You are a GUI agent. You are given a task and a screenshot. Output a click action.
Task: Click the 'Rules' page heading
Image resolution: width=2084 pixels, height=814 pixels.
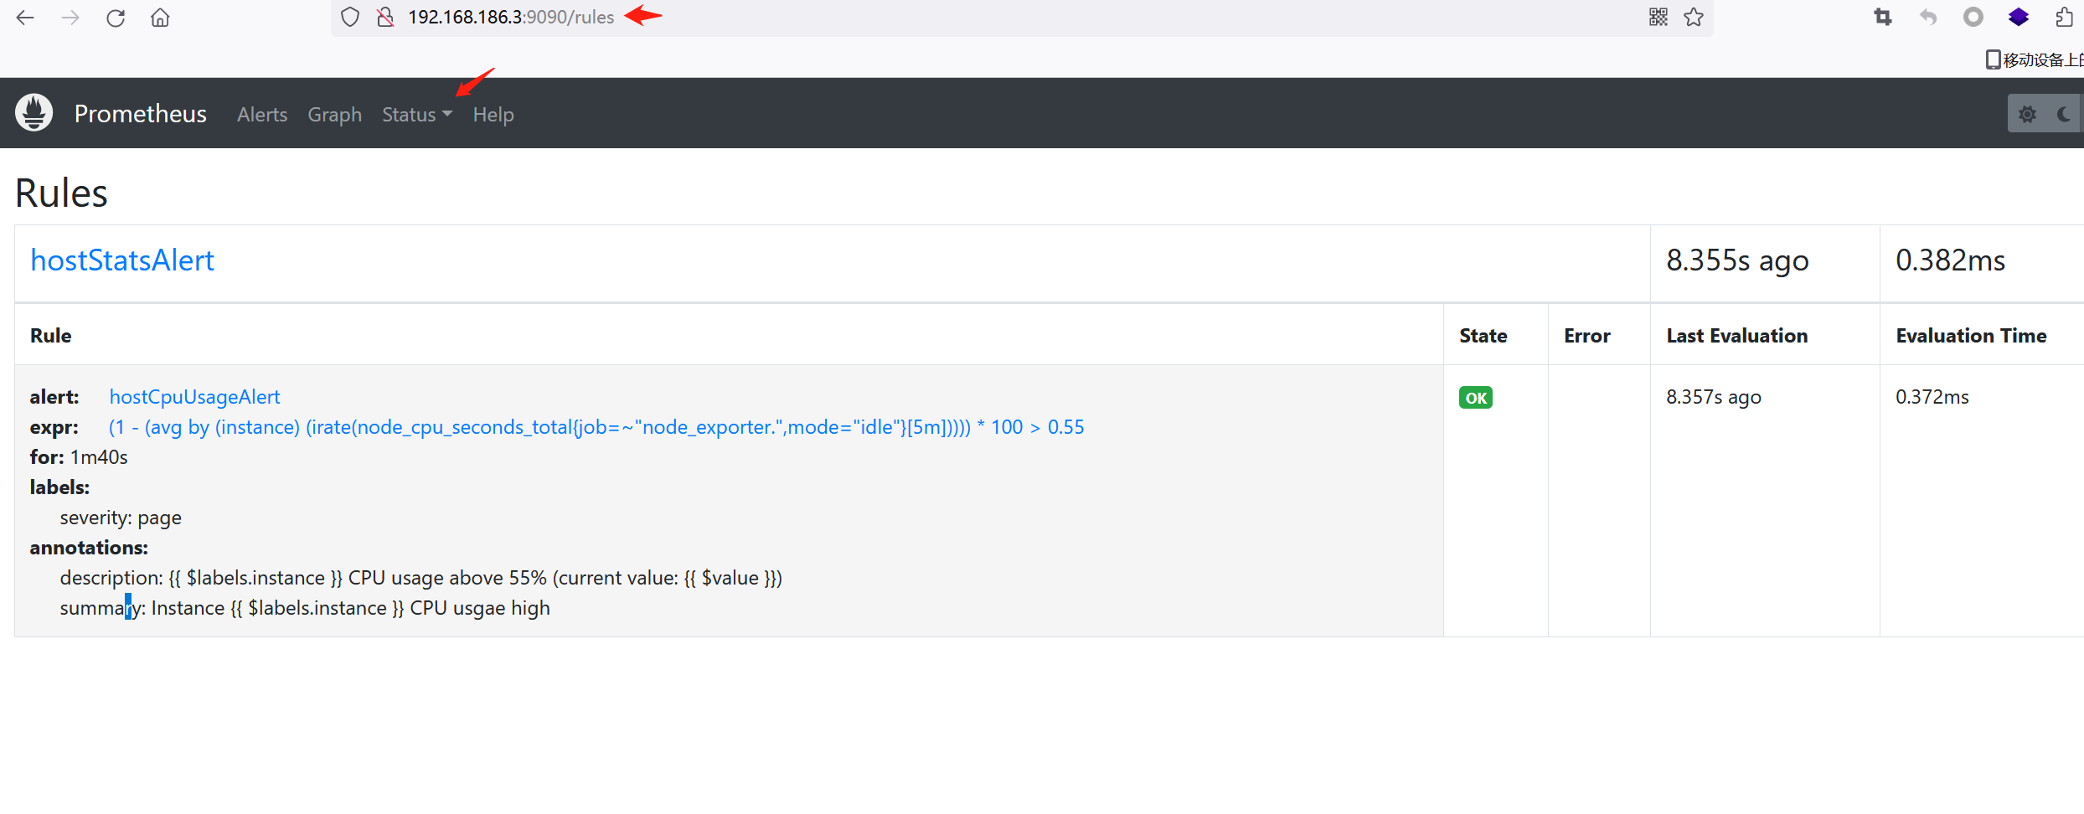(x=61, y=193)
